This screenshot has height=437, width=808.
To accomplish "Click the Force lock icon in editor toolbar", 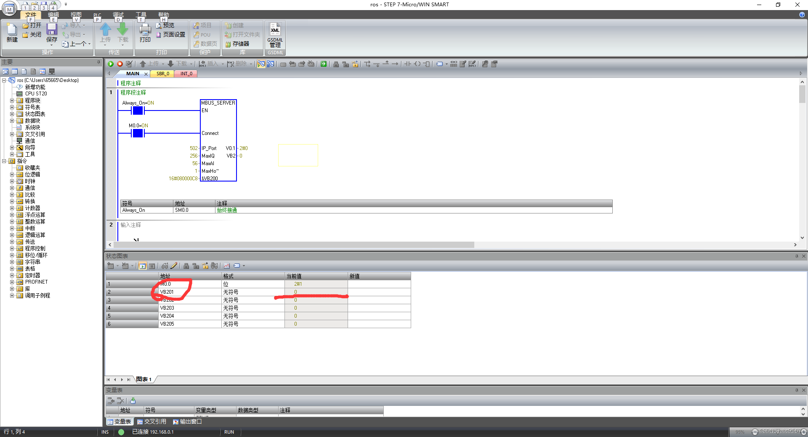I will point(336,64).
